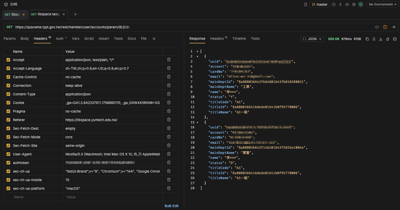Image resolution: width=400 pixels, height=210 pixels.
Task: Delete the User-Agent header row
Action: (169, 154)
